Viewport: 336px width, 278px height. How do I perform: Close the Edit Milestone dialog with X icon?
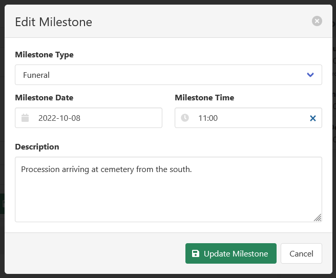[x=317, y=21]
